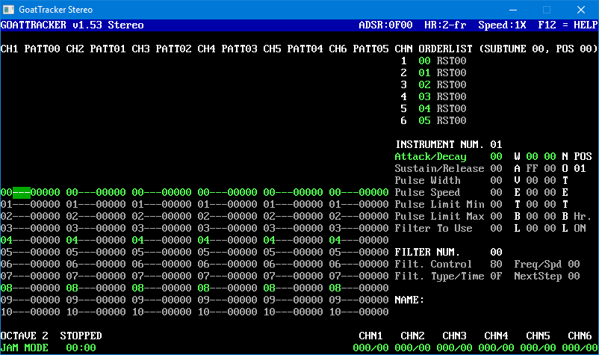This screenshot has width=599, height=355.
Task: Click the ADSR:0F00 header value
Action: 385,25
